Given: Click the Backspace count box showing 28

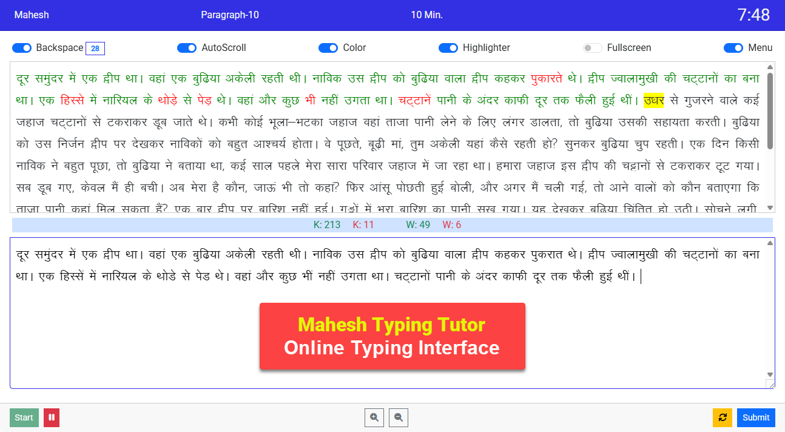Looking at the screenshot, I should 96,49.
